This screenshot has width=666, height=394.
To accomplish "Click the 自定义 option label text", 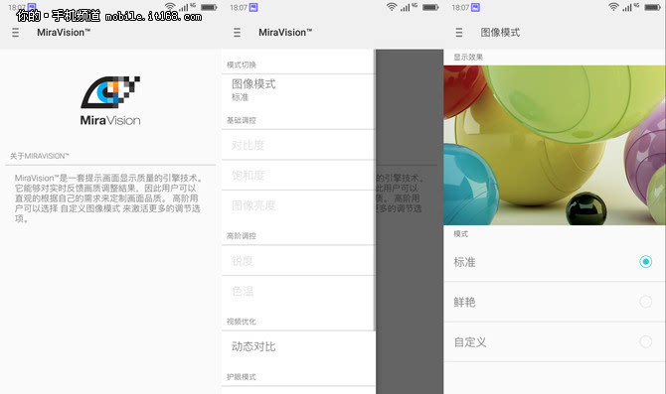I will coord(470,341).
